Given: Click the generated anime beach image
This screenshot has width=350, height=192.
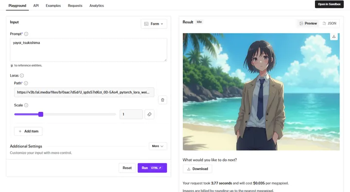Looking at the screenshot, I should (x=261, y=92).
